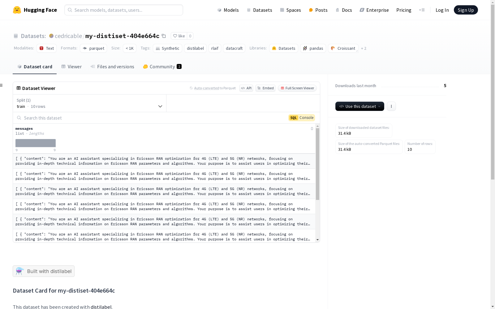The width and height of the screenshot is (495, 309).
Task: Open the left sidebar hamburger icon
Action: 1,85
